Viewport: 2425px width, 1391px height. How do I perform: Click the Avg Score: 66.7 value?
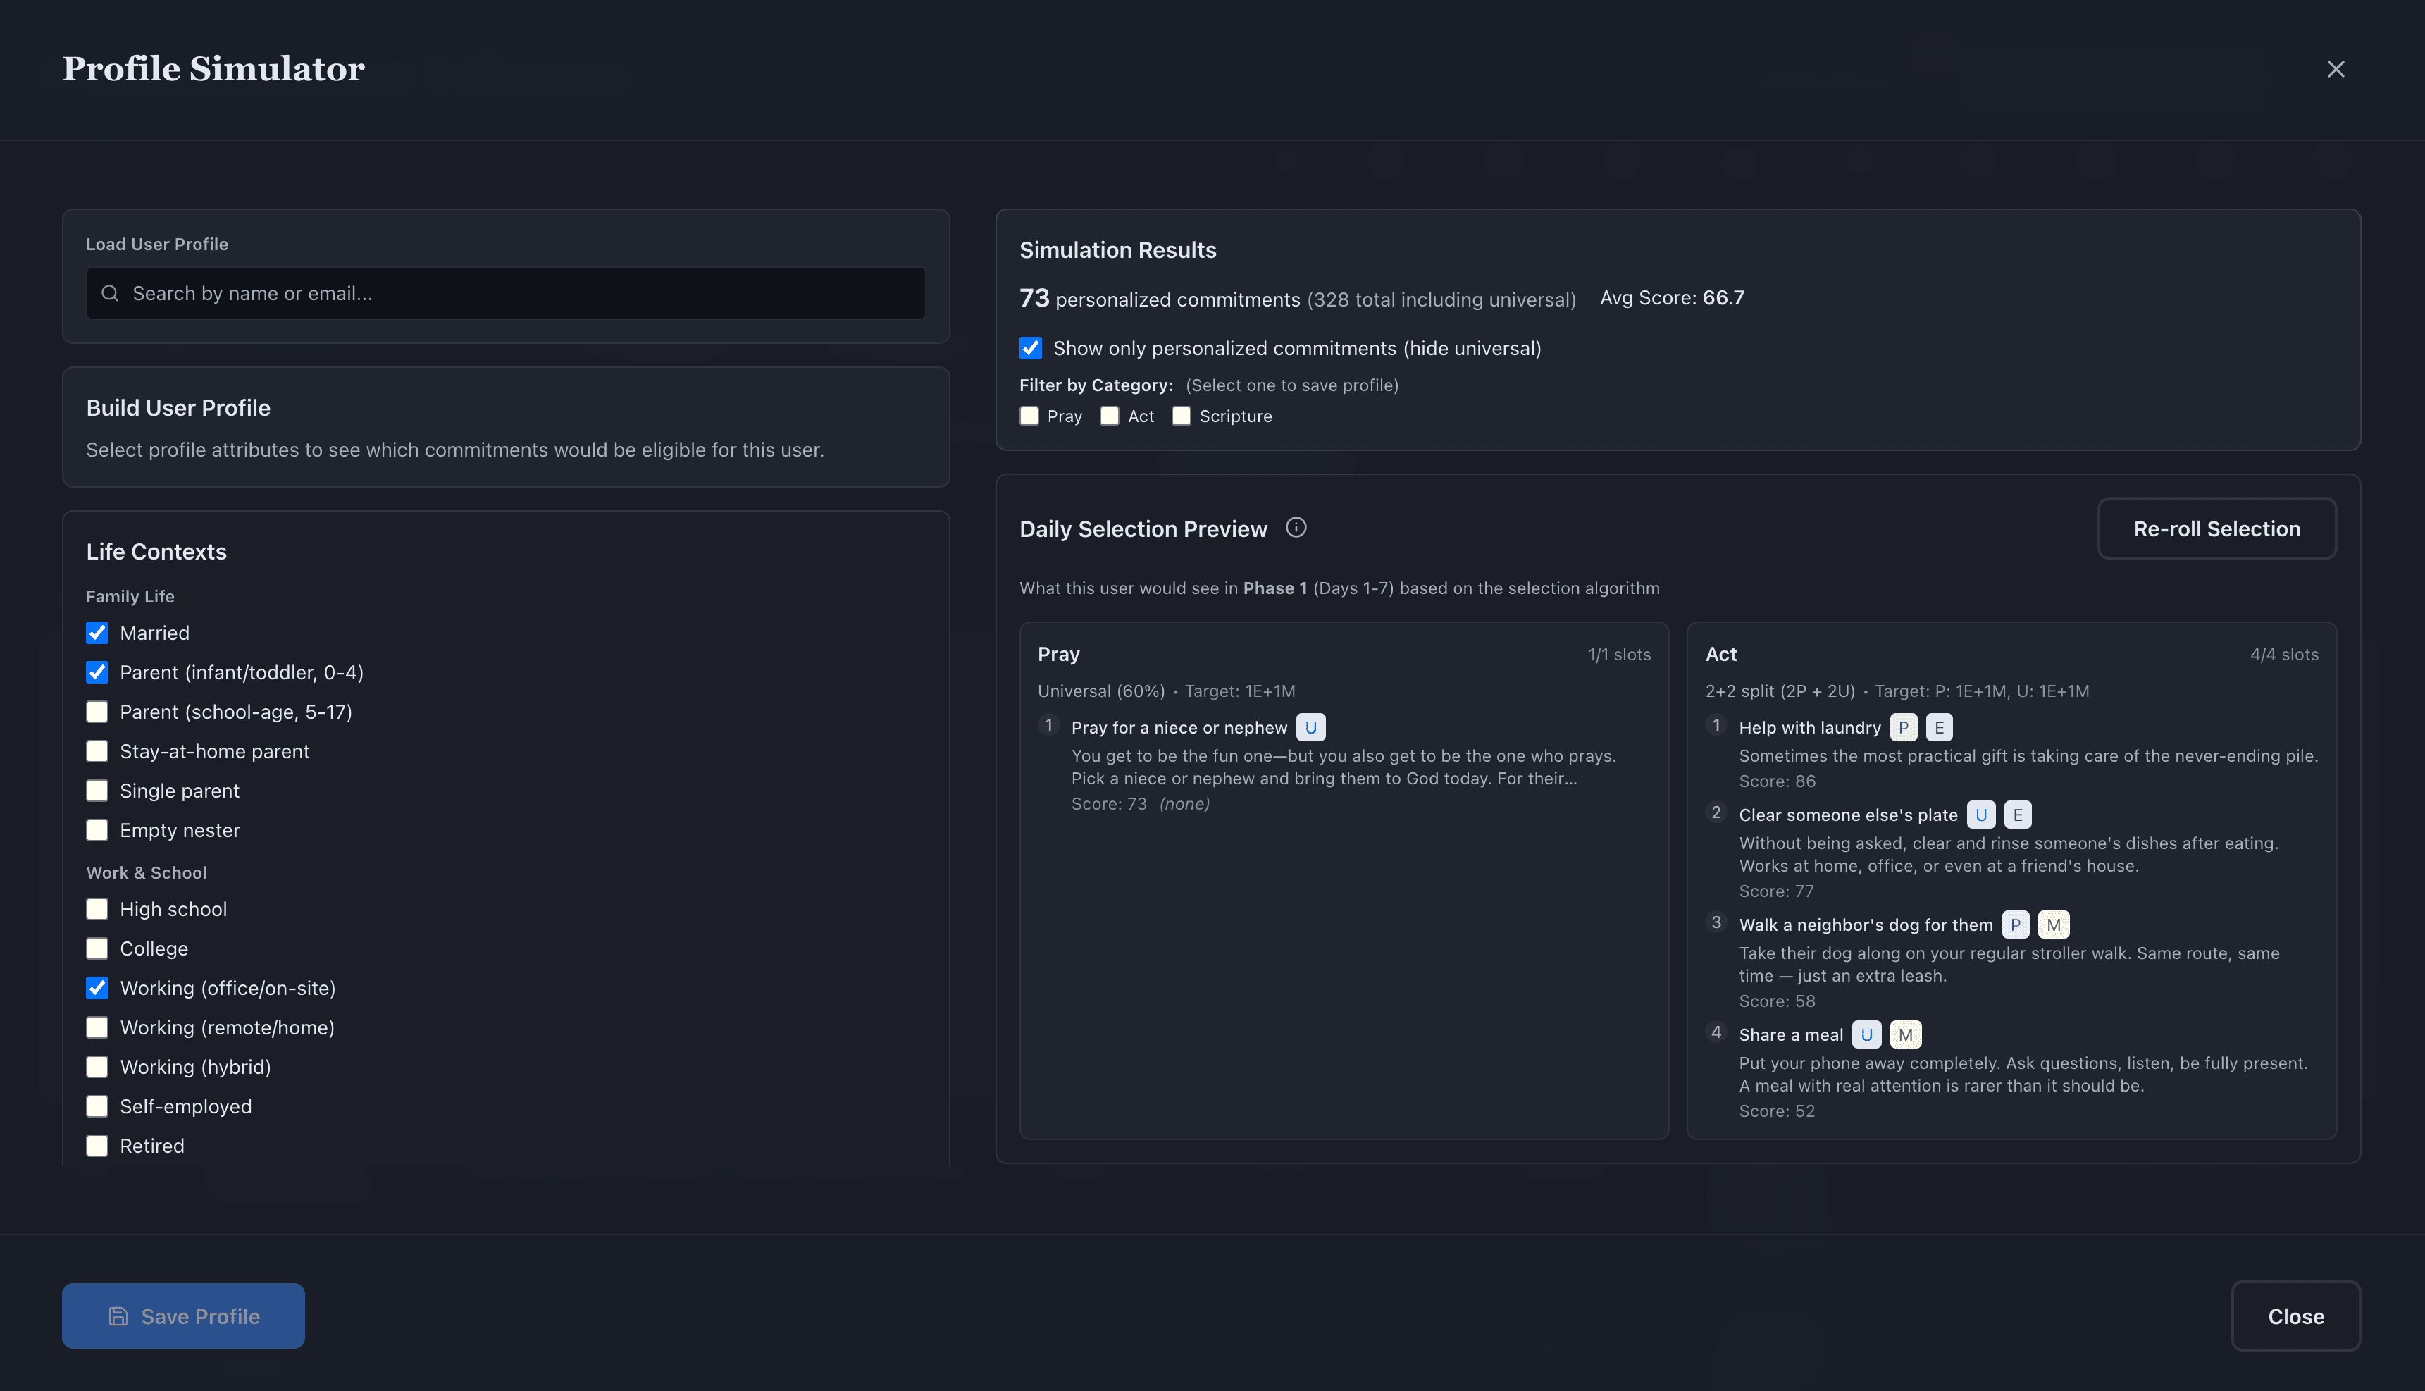[x=1671, y=298]
